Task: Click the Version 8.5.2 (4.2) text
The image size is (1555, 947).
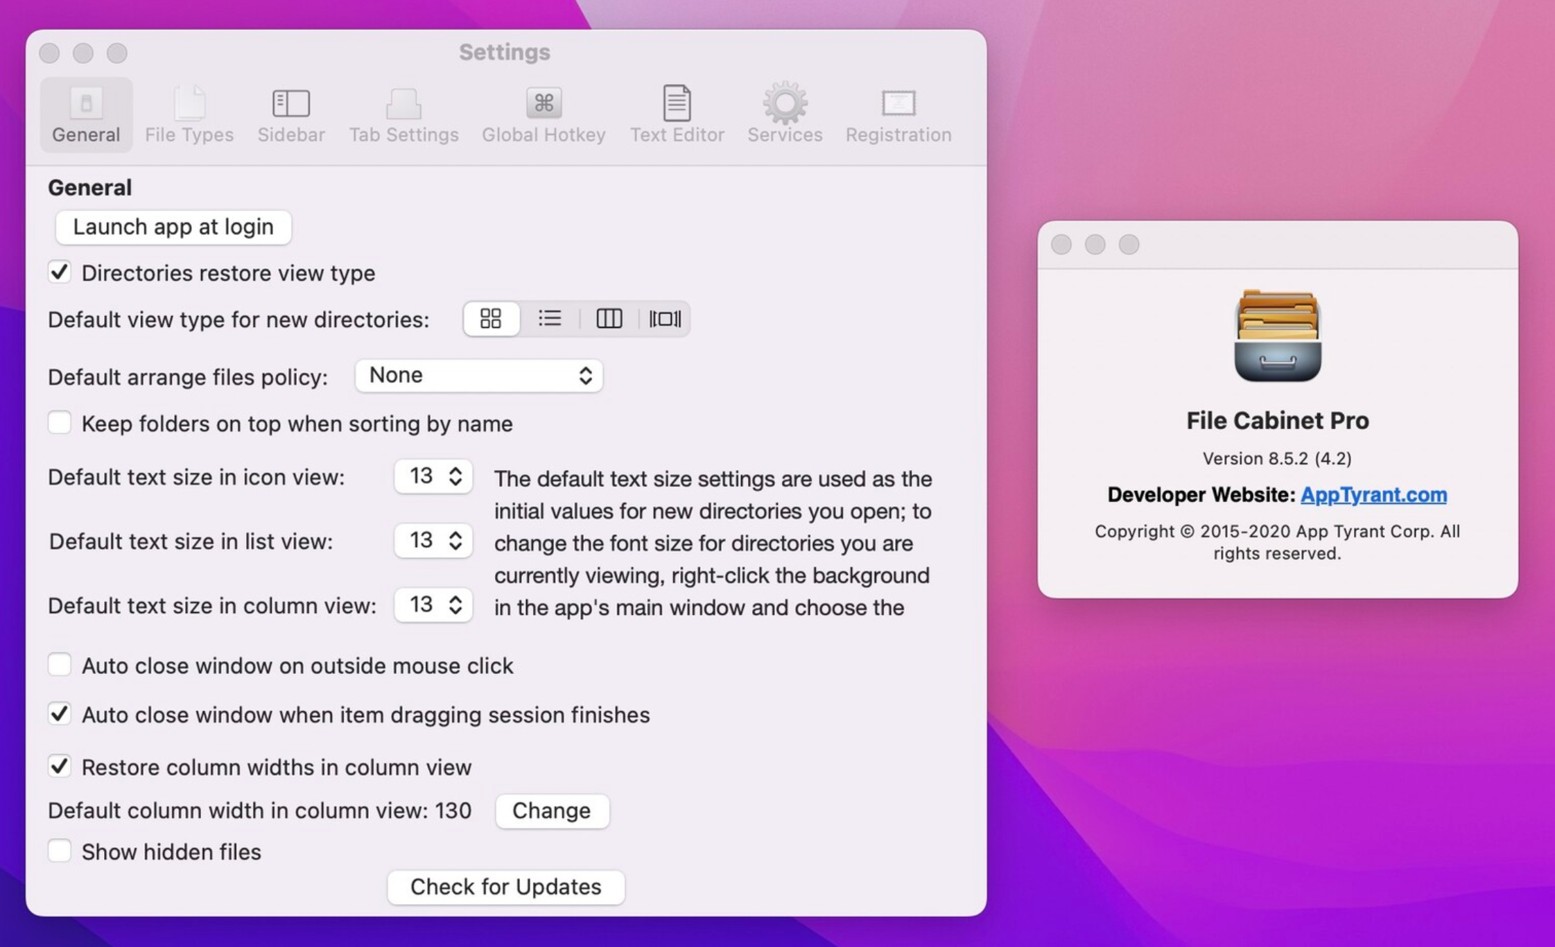Action: coord(1277,458)
